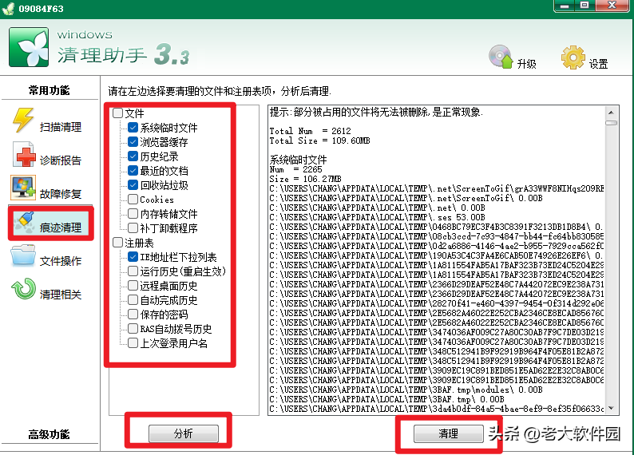Switch to 常用功能 section
634x455 pixels.
(x=49, y=90)
